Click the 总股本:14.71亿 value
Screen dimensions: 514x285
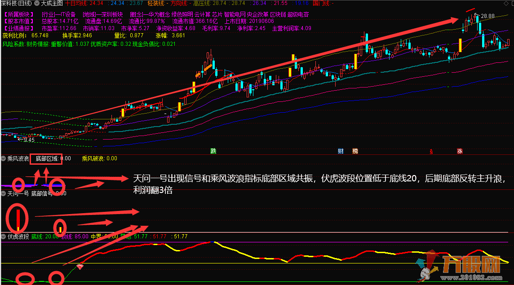(60, 21)
